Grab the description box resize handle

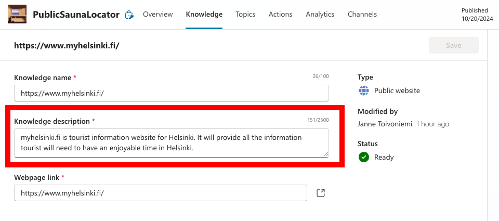[325, 153]
